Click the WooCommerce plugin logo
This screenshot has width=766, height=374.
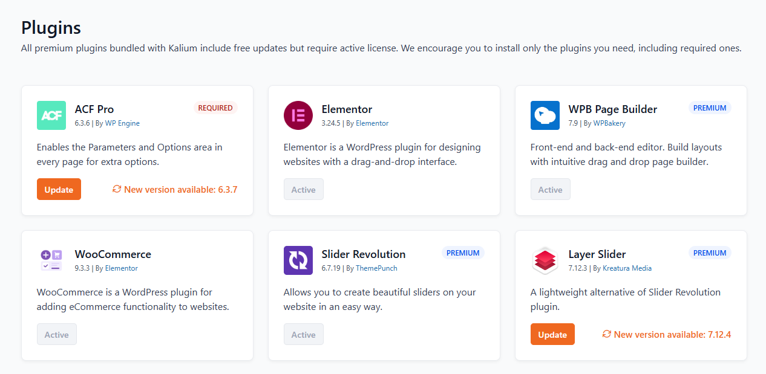point(51,260)
